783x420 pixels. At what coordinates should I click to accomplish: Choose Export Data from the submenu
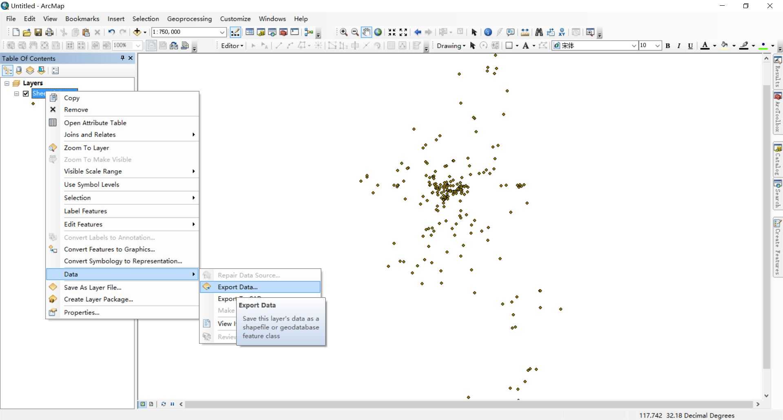(x=237, y=287)
